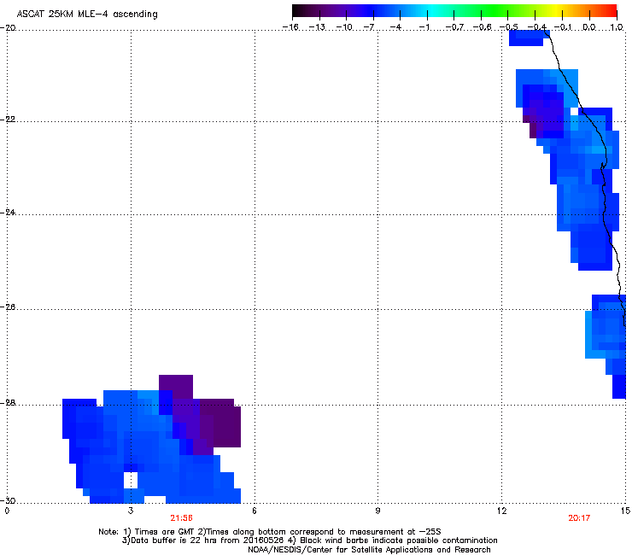632x555 pixels.
Task: Click the color bar label "-1"
Action: tap(424, 27)
